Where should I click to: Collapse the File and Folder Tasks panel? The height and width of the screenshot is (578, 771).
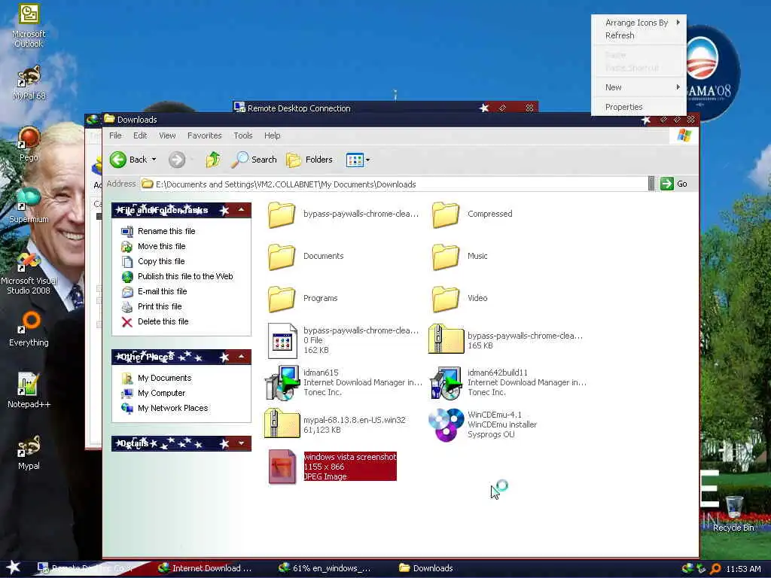(242, 210)
